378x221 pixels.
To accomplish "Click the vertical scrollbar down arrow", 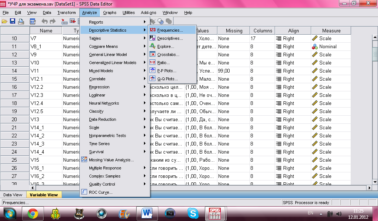I will 375,182.
